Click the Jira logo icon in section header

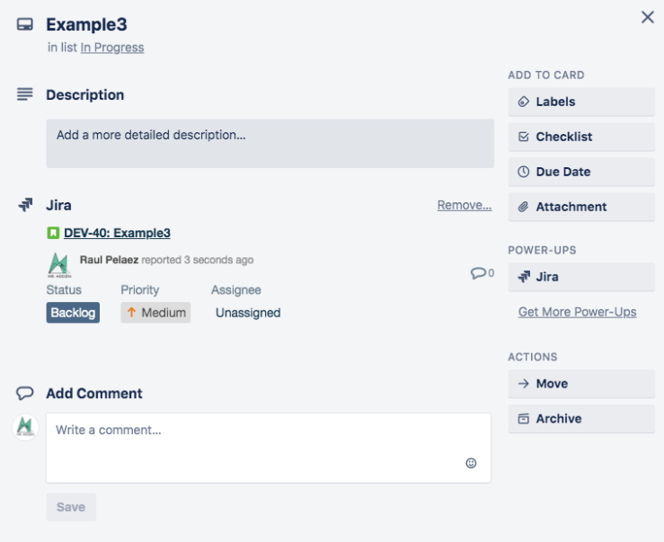click(25, 205)
